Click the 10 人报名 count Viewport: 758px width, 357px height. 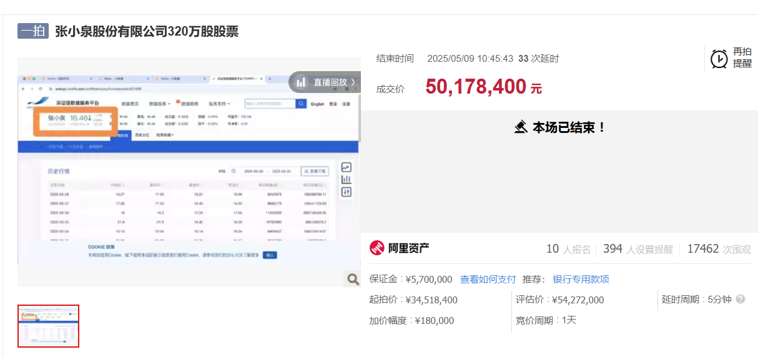coord(568,249)
